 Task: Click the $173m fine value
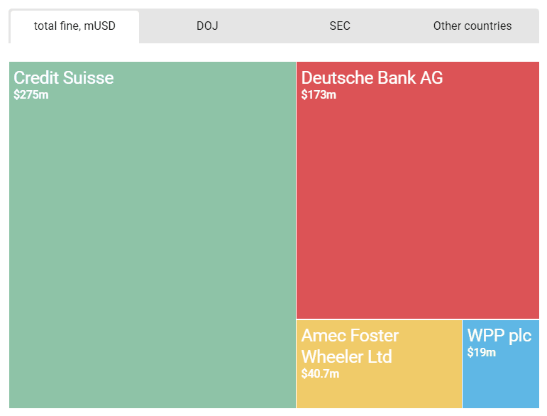click(319, 95)
